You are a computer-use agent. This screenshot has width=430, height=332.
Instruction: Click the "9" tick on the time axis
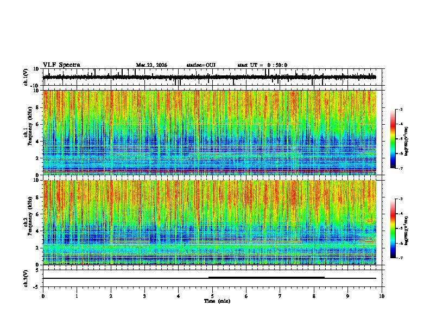pyautogui.click(x=347, y=296)
